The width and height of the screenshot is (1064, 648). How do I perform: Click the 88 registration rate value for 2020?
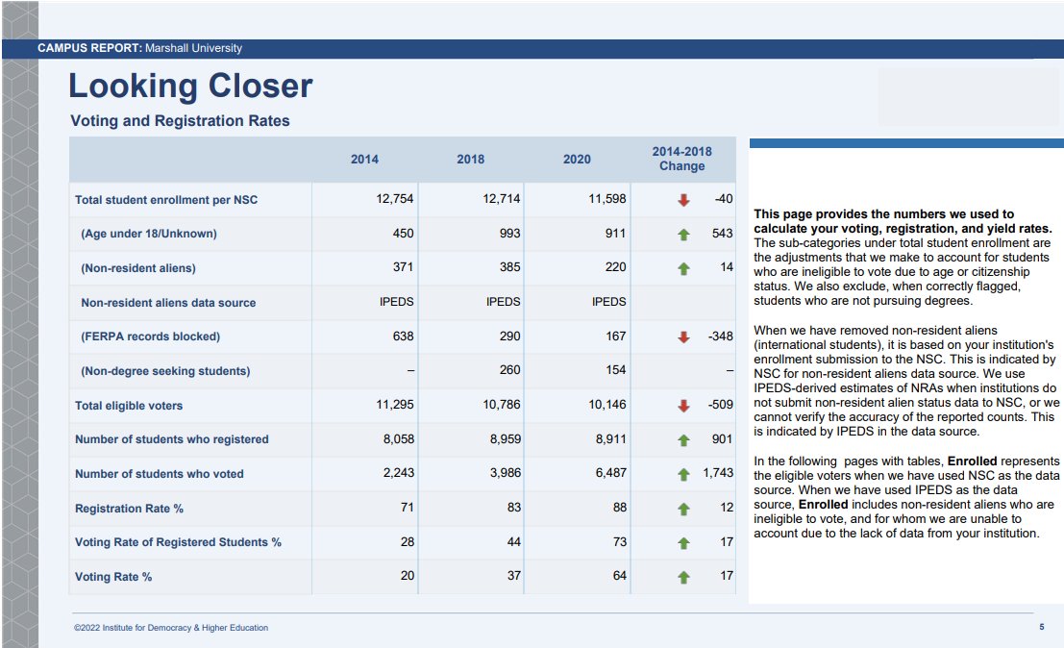[620, 508]
